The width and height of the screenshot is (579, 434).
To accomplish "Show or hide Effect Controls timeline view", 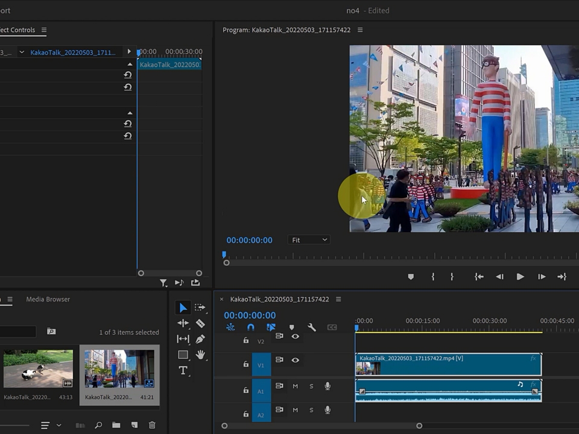I will [x=129, y=51].
